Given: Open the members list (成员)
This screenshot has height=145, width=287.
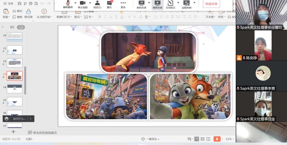Looking at the screenshot, I should point(97,3).
